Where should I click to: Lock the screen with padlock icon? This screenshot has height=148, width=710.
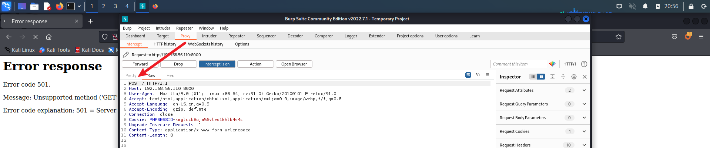pos(691,6)
